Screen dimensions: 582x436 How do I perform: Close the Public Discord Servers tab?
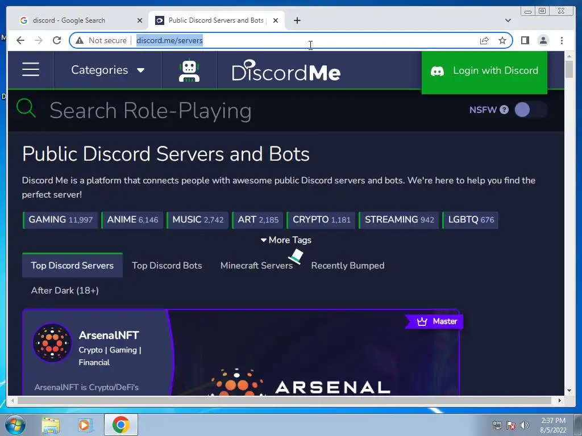pyautogui.click(x=276, y=20)
